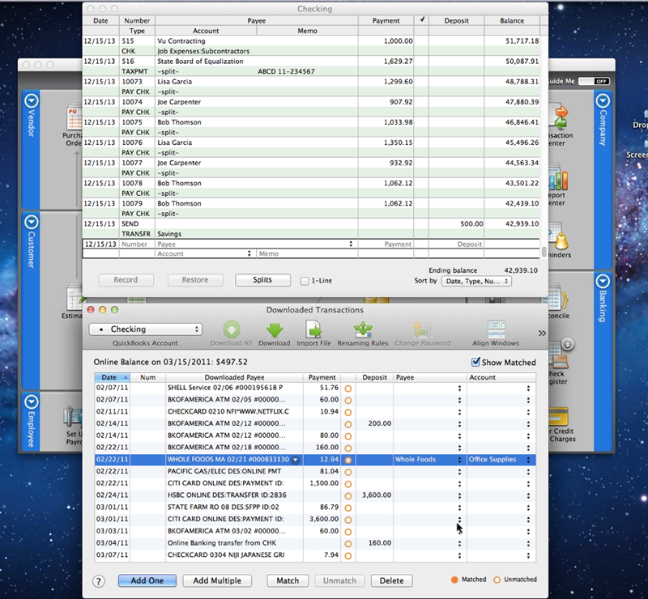
Task: Click Change Password key icon
Action: pos(422,330)
